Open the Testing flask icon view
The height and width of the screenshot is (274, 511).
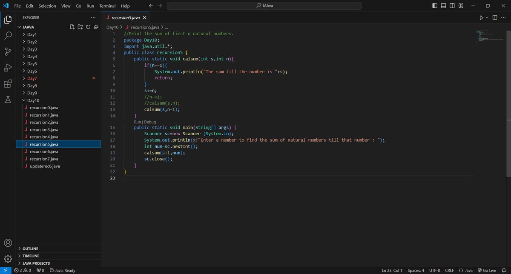8,100
